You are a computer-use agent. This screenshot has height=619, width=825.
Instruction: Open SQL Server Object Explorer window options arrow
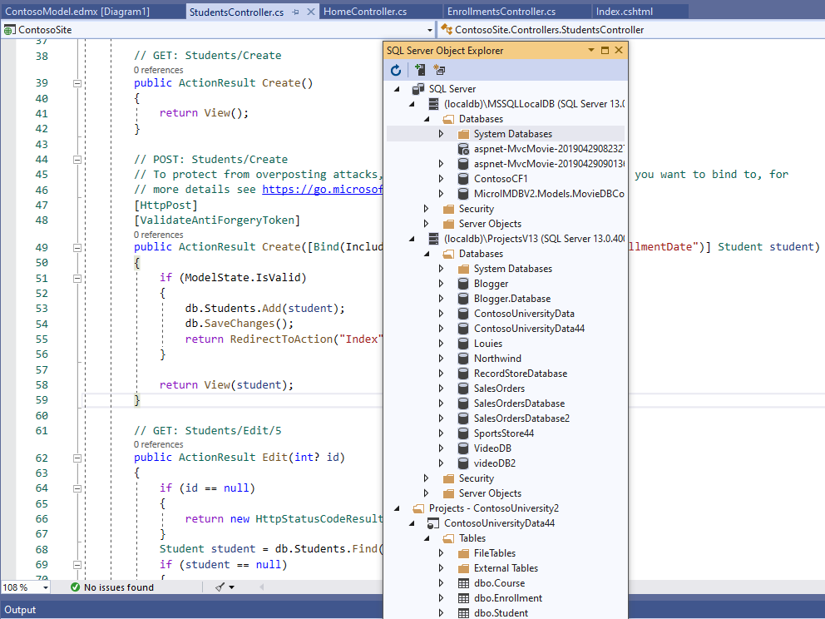pos(590,50)
